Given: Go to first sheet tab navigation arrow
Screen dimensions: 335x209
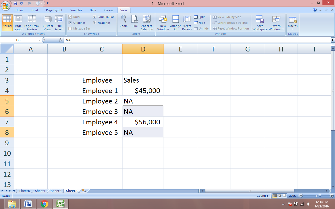Looking at the screenshot, I should pos(2,191).
